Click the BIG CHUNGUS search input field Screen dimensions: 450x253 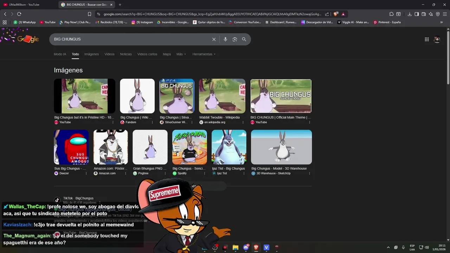pos(130,39)
